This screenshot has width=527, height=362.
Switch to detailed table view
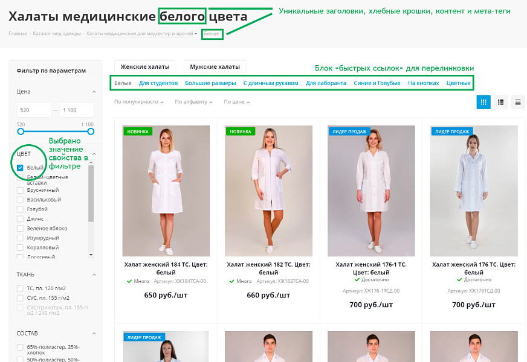[x=517, y=102]
